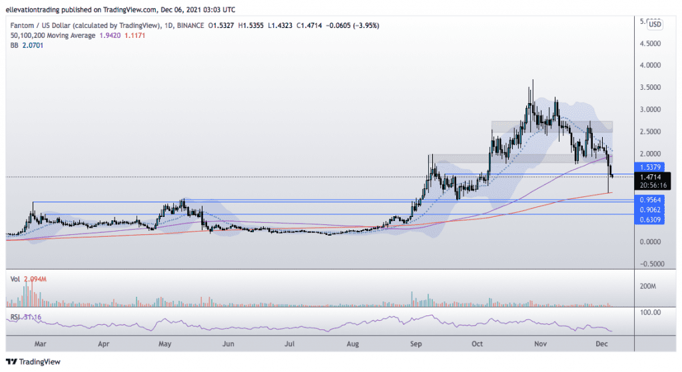
Task: Click the Oct label on time axis
Action: 477,344
